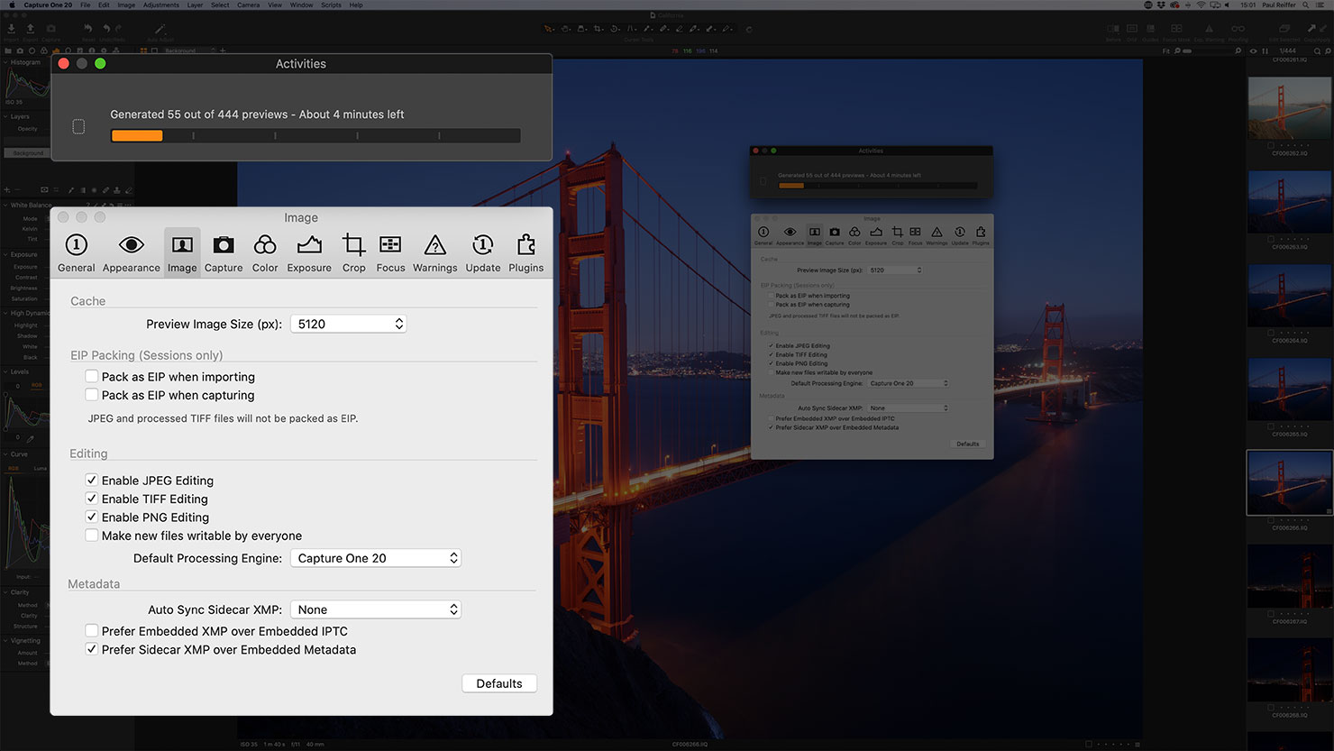Screen dimensions: 1334x751
Task: Toggle the Focus Mask toolbar icon
Action: point(1176,31)
